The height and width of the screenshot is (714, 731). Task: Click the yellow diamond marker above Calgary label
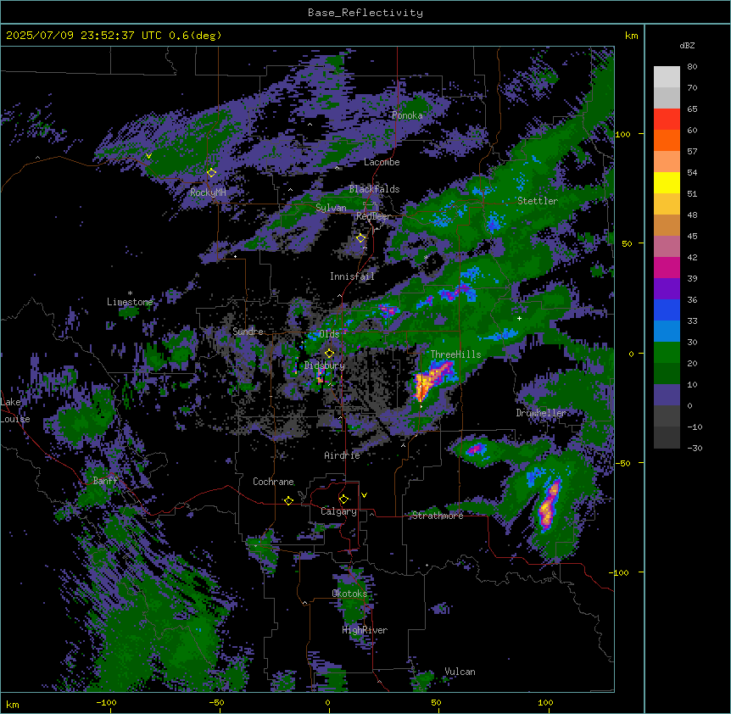point(343,499)
